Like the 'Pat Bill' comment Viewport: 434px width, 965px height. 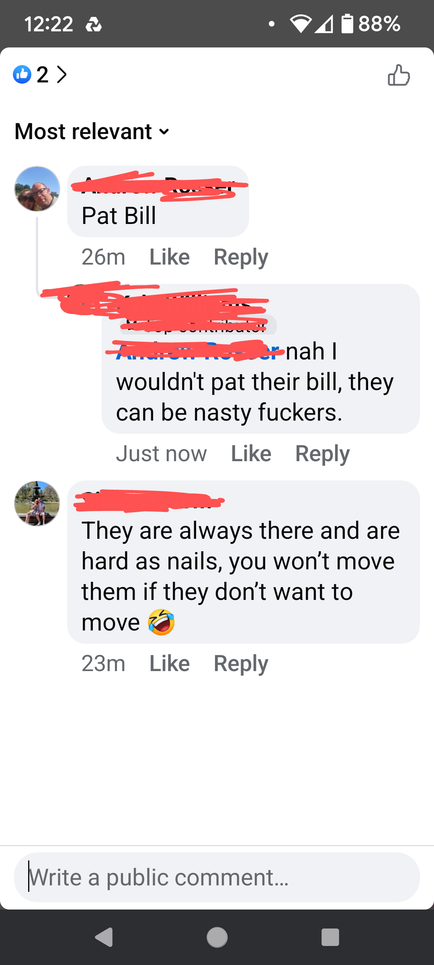pos(170,257)
